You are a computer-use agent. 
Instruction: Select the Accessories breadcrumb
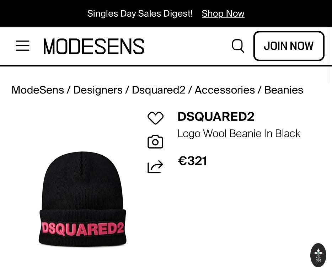[225, 90]
